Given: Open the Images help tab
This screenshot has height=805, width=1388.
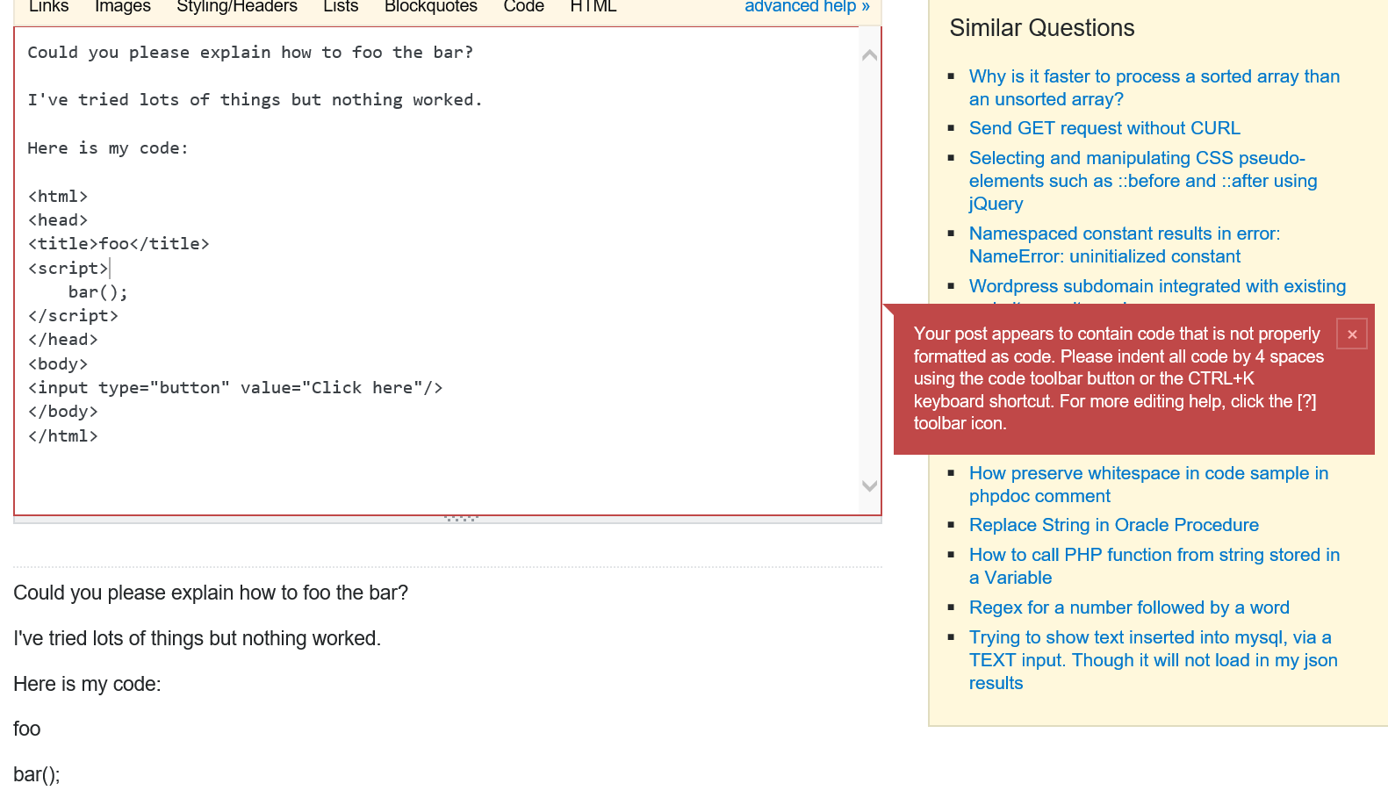Looking at the screenshot, I should (x=123, y=7).
